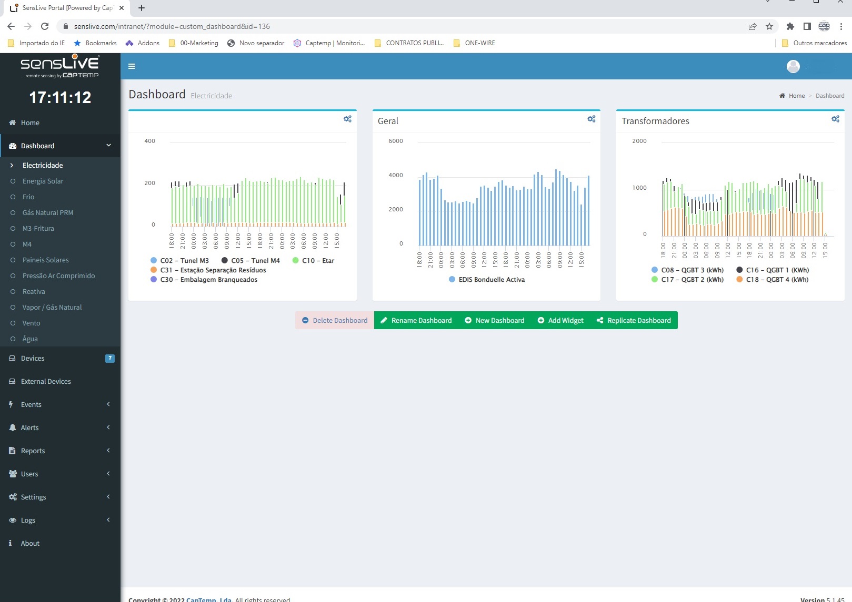Image resolution: width=852 pixels, height=602 pixels.
Task: Open settings gears on Transformadores widget
Action: pos(835,119)
